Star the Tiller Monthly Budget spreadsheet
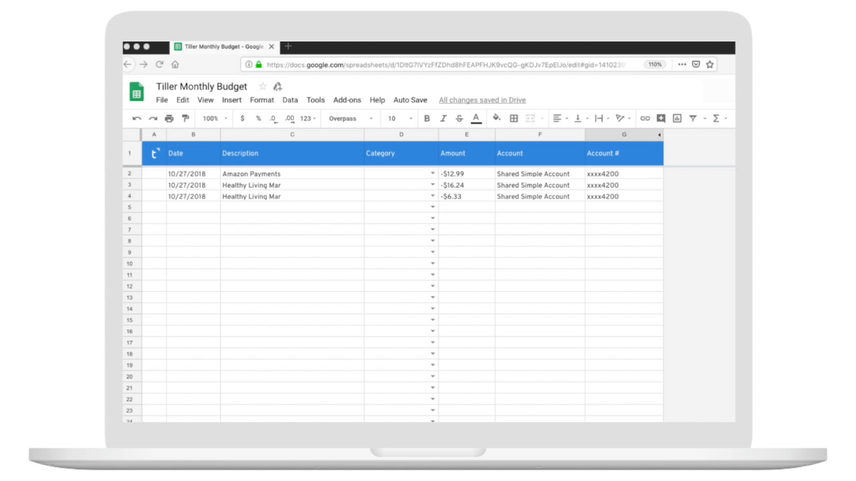This screenshot has height=481, width=856. (x=262, y=86)
